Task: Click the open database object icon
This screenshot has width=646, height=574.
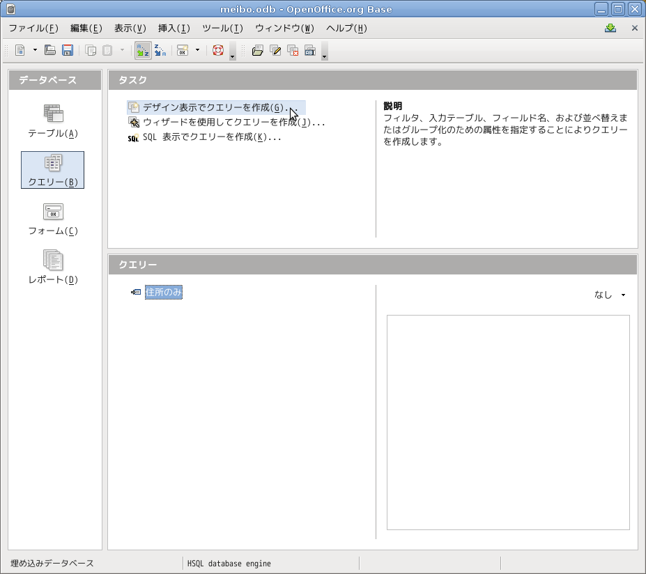Action: pos(257,50)
